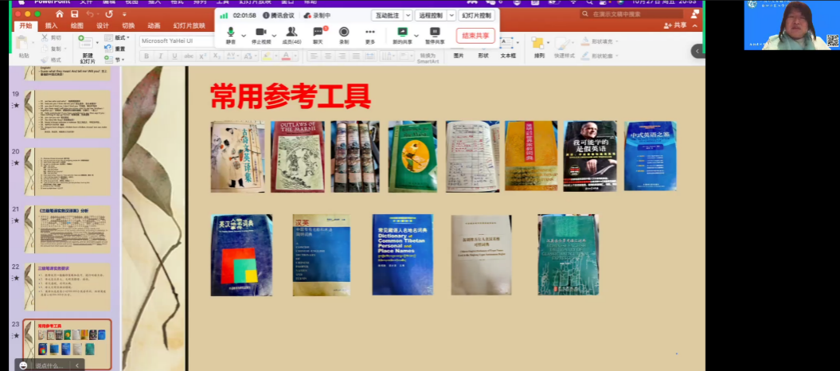
Task: Click the Home icon in PowerPoint title bar
Action: tap(59, 14)
